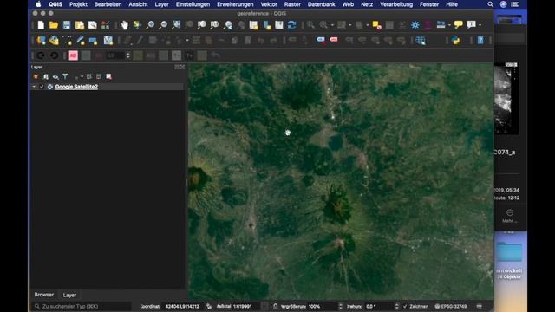555x312 pixels.
Task: Click the Zoom Last icon
Action: (x=228, y=25)
